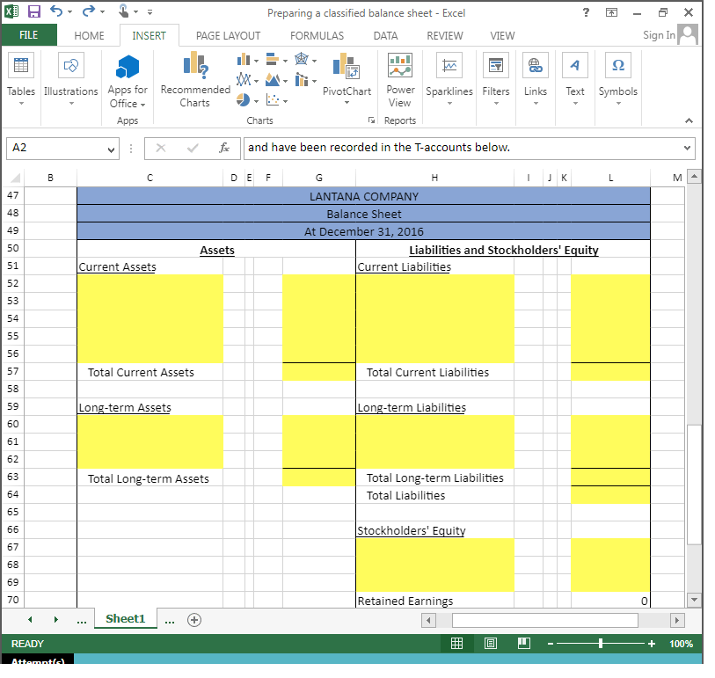Click the Sign In link
Viewport: 715px width, 678px height.
pos(659,35)
